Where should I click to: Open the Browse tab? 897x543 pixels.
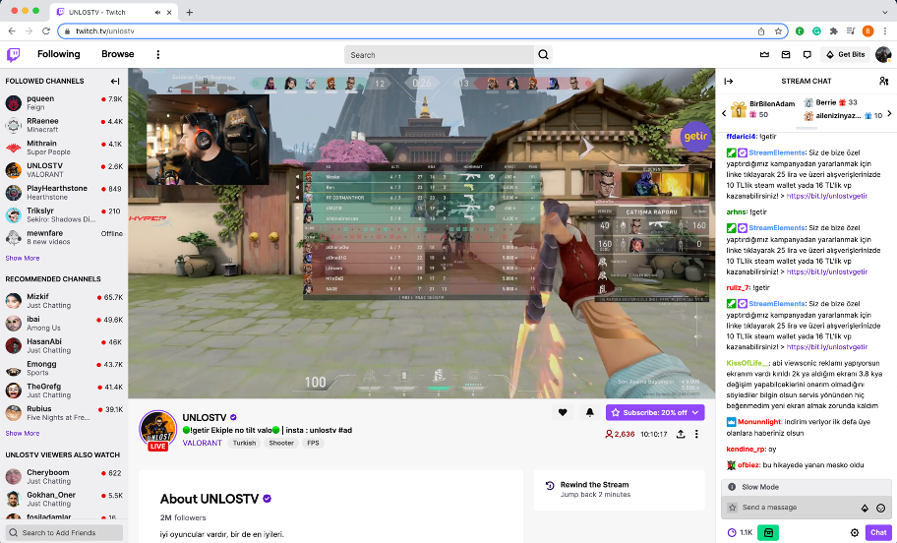coord(118,54)
